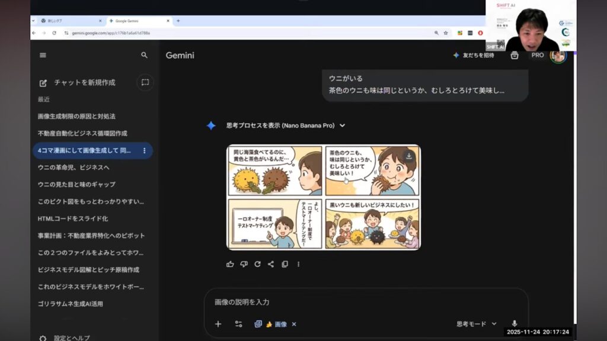Click the 友だちを招待 link
The height and width of the screenshot is (341, 607).
point(473,55)
